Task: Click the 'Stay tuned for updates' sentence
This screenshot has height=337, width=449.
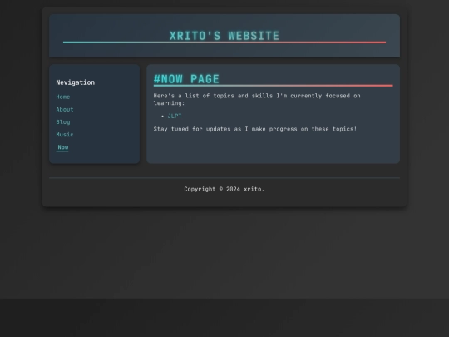Action: pyautogui.click(x=255, y=129)
